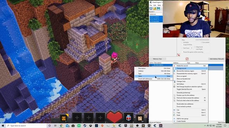Viewport: 229px width, 128px height.
Task: Choose Browse this memory region
Action: point(191,71)
